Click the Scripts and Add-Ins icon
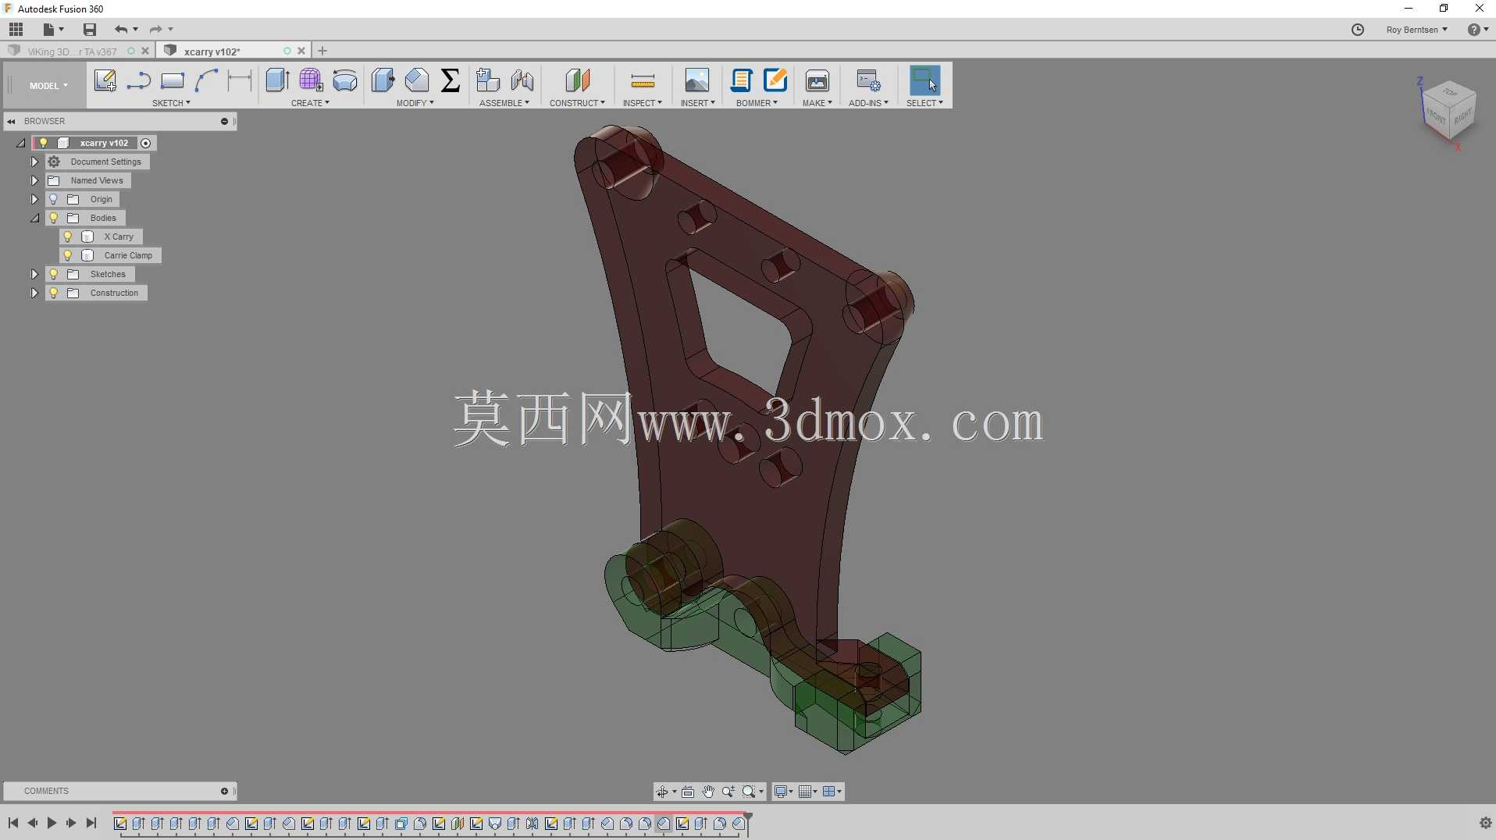The image size is (1496, 840). (868, 80)
